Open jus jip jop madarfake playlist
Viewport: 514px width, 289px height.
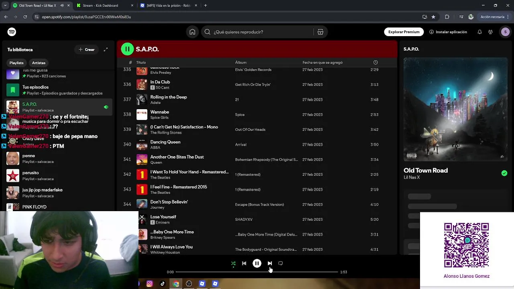click(x=59, y=193)
